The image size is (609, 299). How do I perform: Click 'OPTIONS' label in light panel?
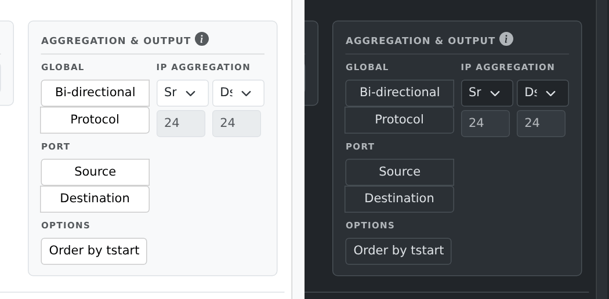pyautogui.click(x=66, y=225)
